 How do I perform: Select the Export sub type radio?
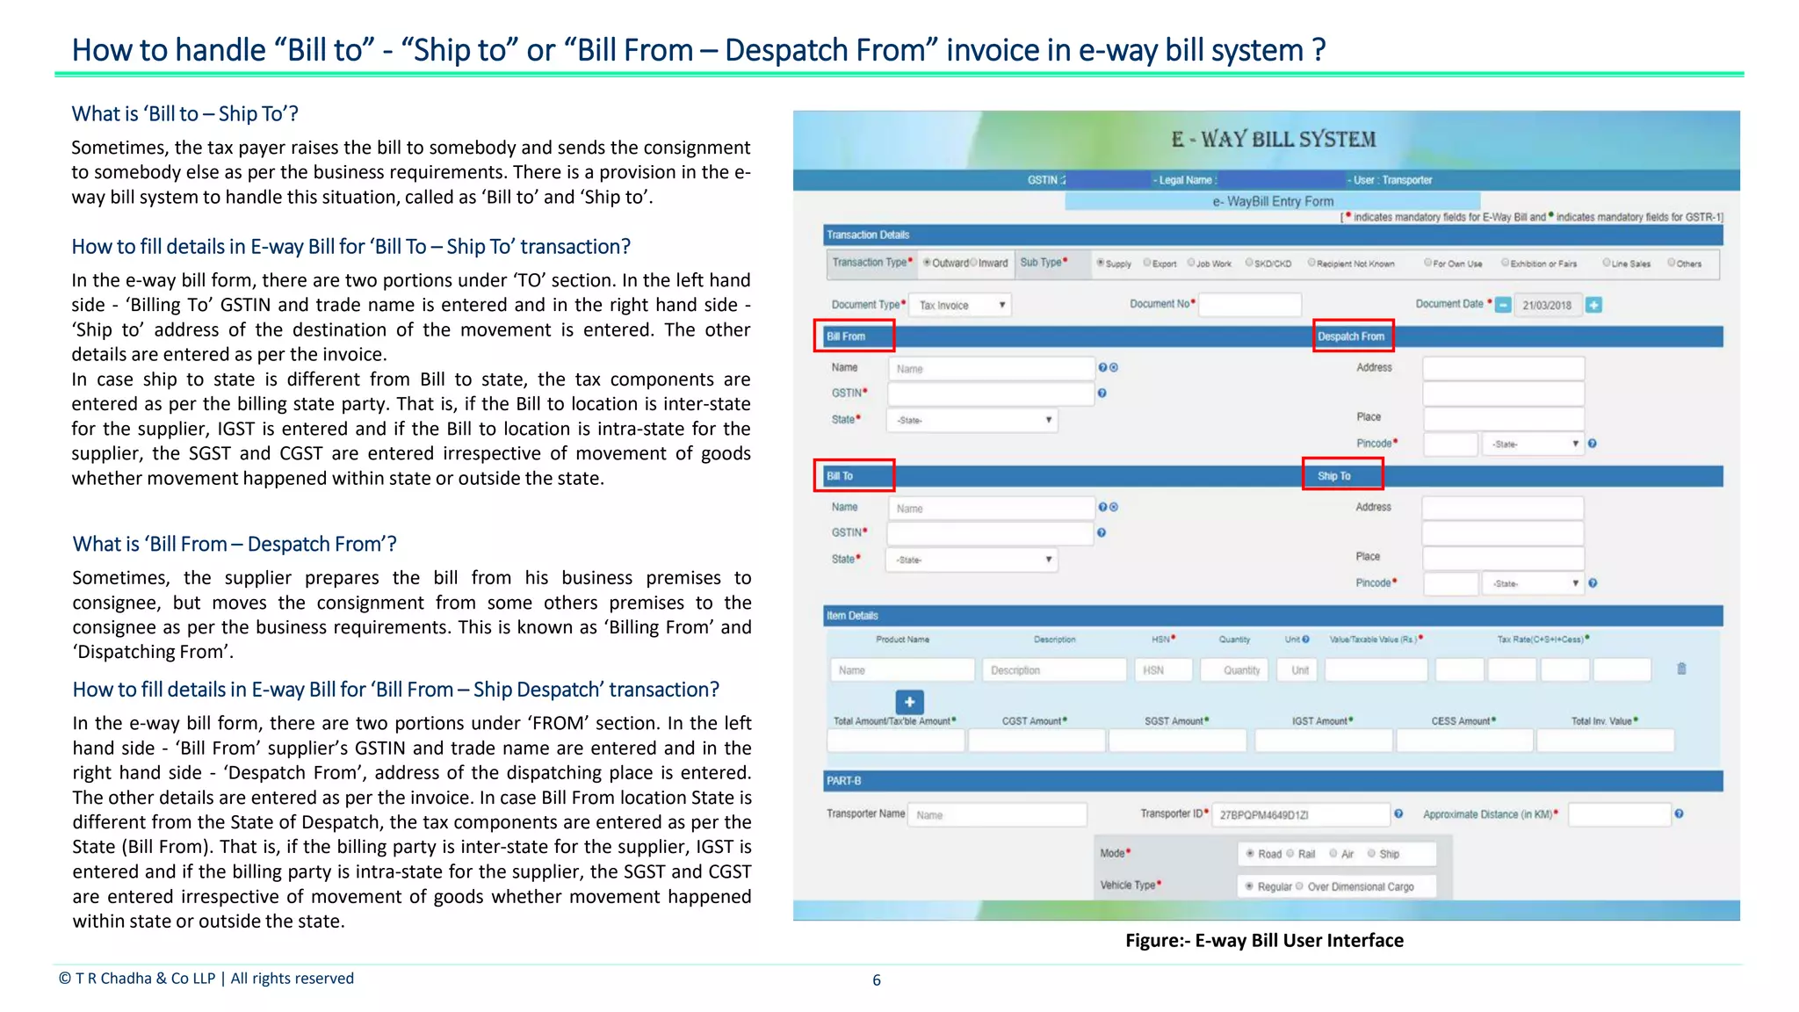click(x=1147, y=263)
